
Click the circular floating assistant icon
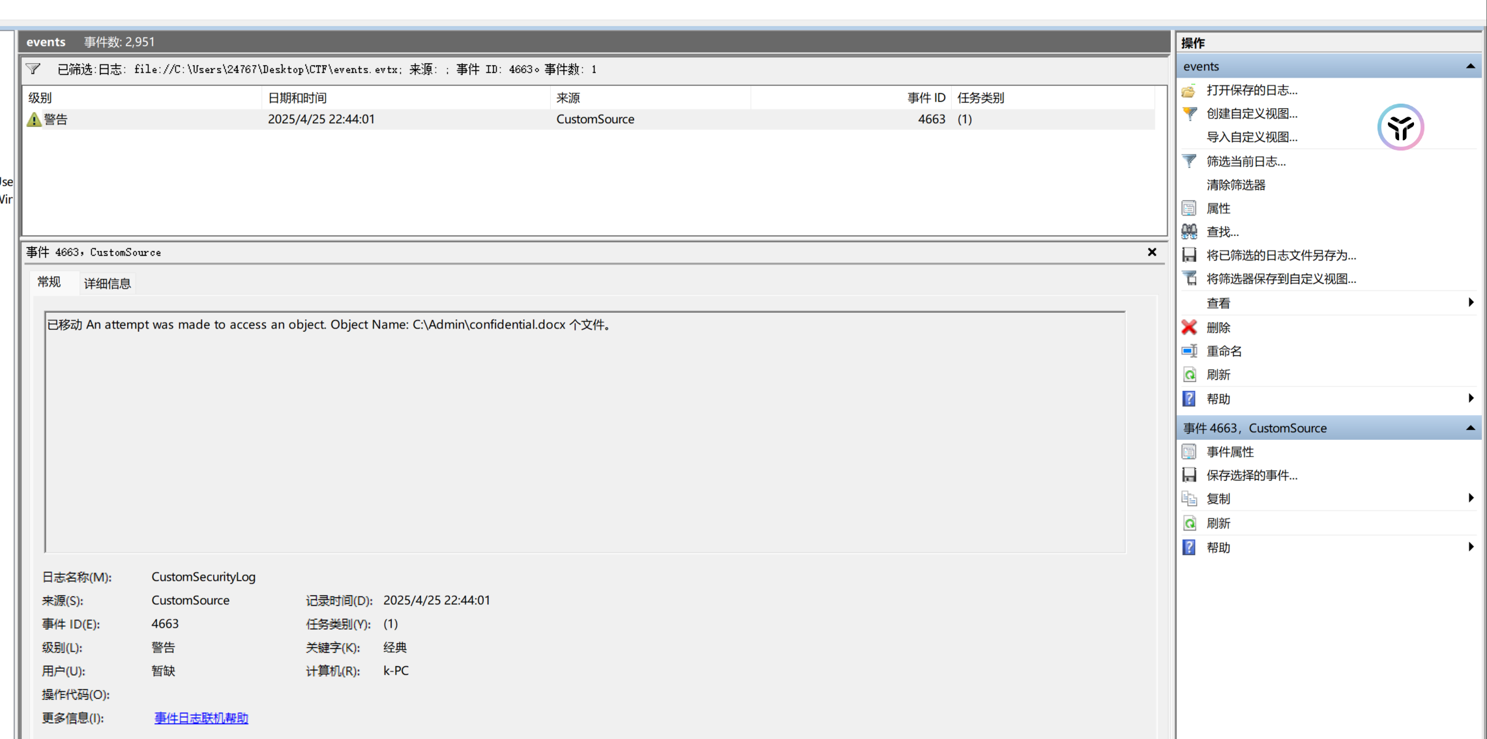point(1400,127)
